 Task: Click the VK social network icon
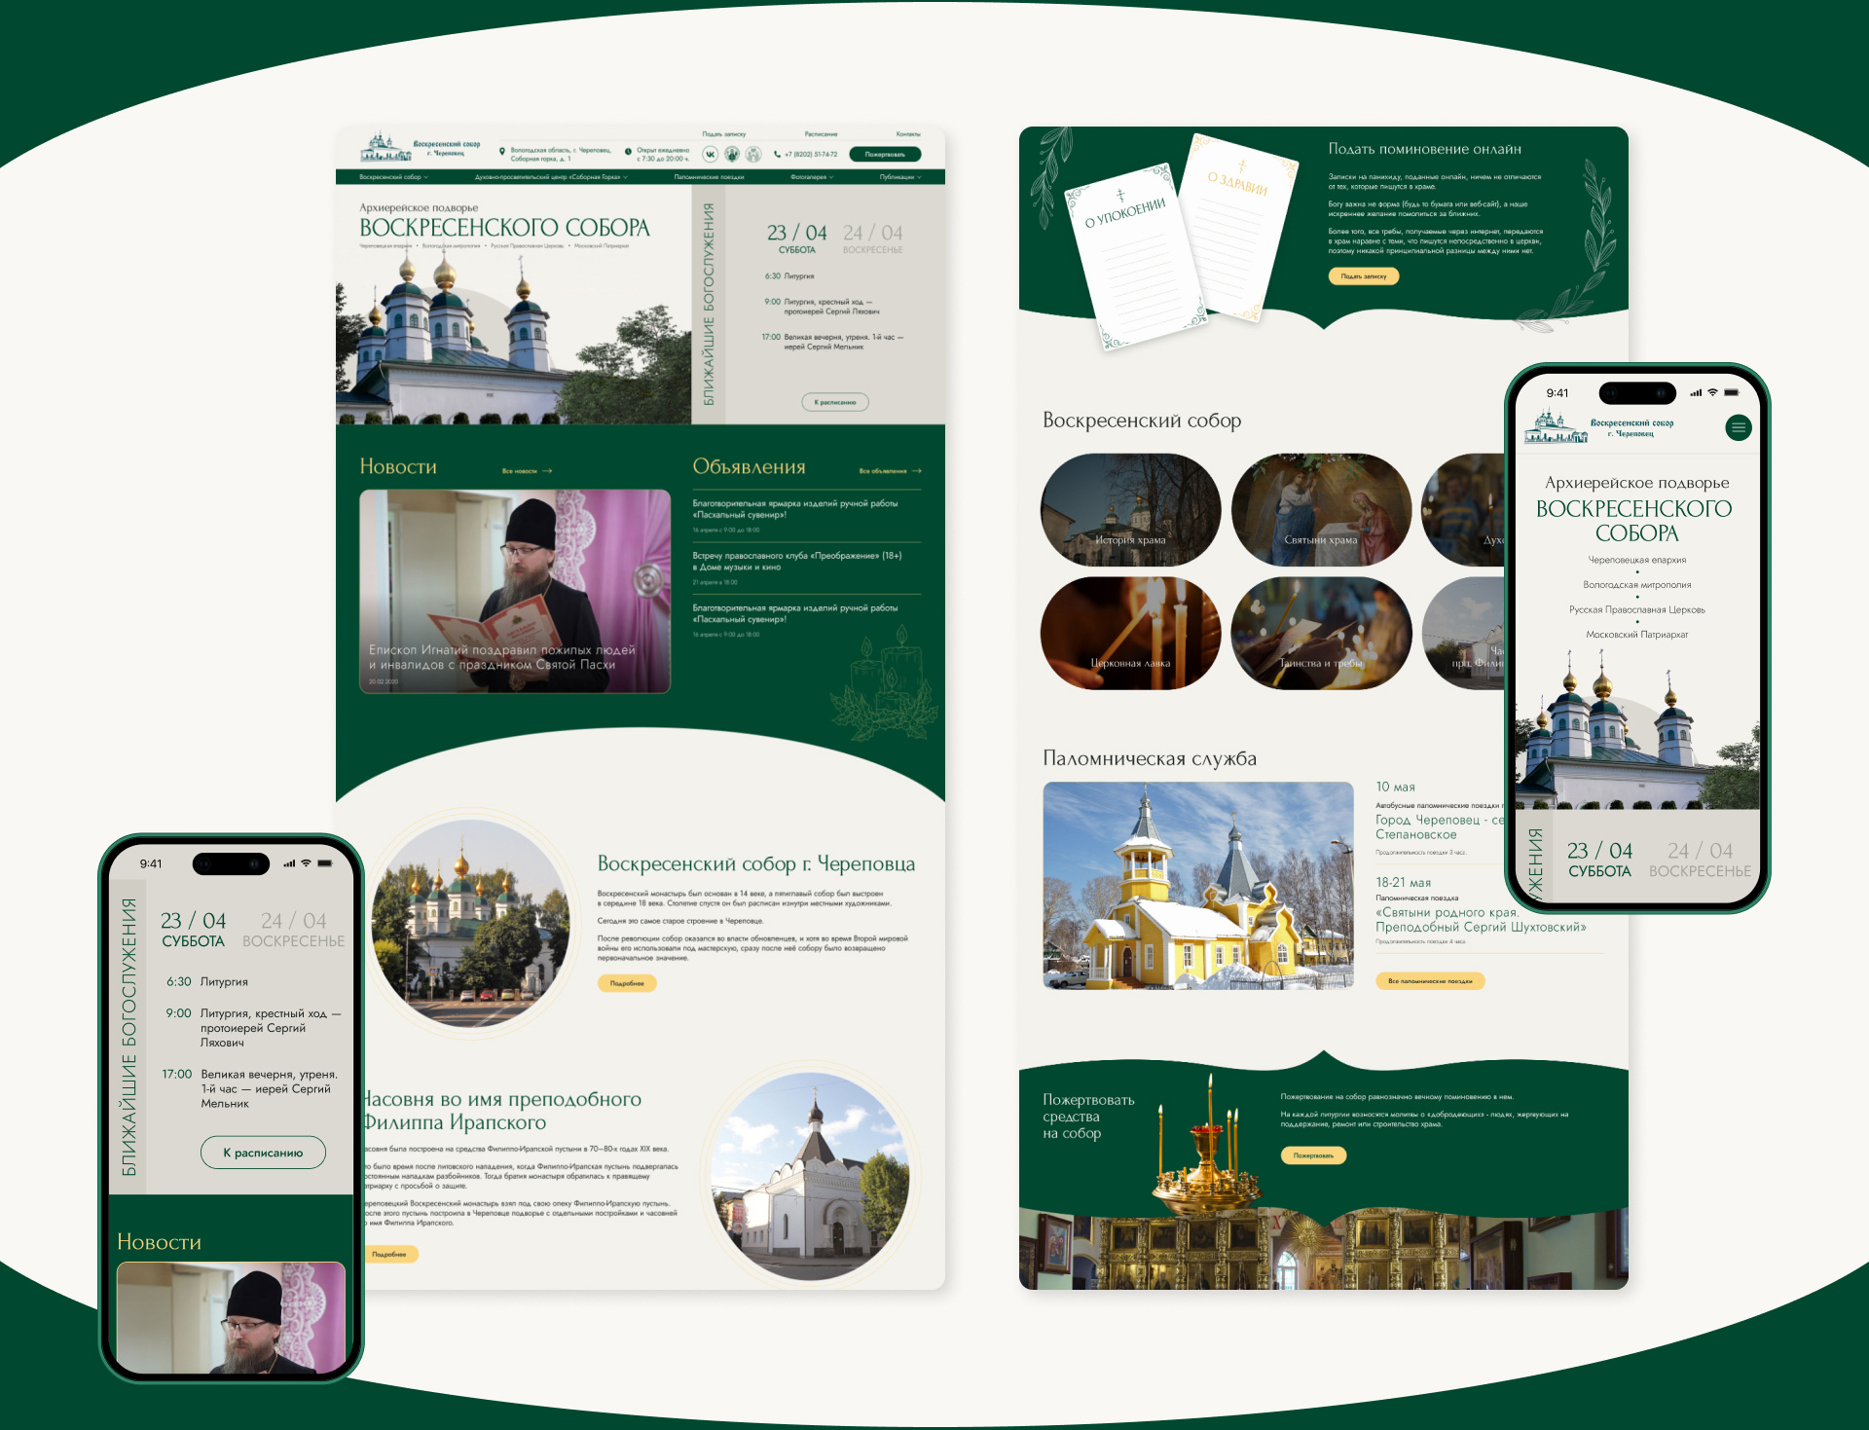click(x=710, y=154)
